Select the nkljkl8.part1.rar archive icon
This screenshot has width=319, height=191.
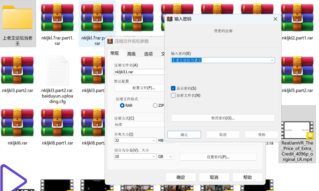point(57,122)
